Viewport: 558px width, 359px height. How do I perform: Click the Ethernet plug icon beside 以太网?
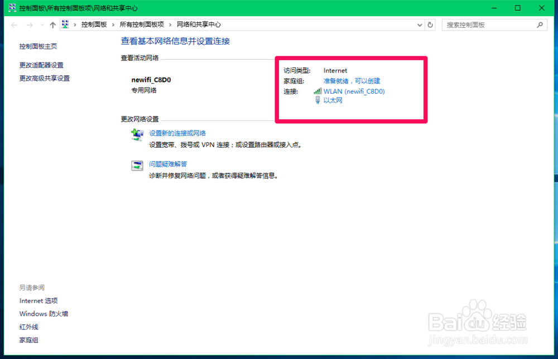(316, 100)
